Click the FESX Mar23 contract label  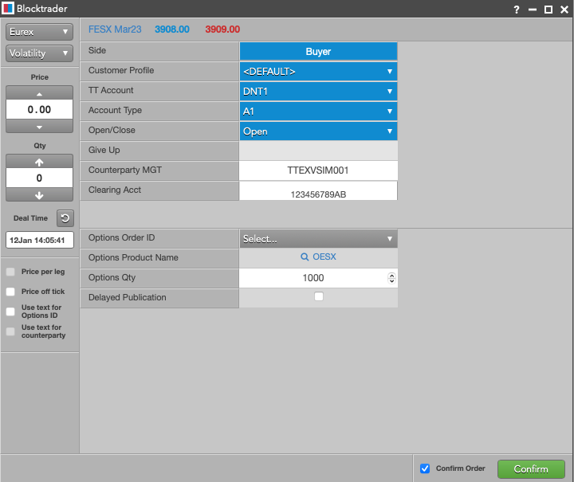115,29
